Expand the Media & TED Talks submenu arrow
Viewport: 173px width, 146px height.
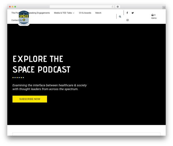(x=74, y=13)
